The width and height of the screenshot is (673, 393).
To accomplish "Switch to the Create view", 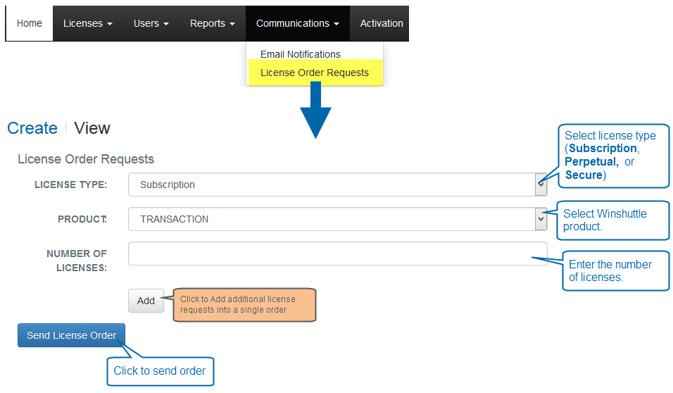I will tap(32, 128).
